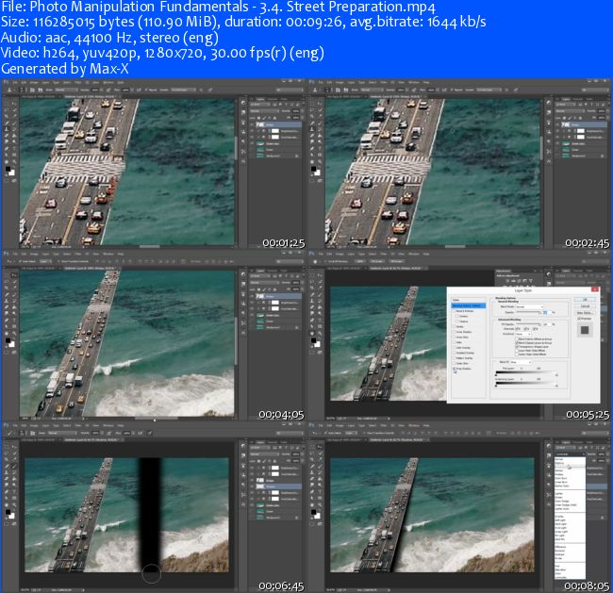The height and width of the screenshot is (593, 613).
Task: Select Pen tool in the 00:04:05 frame
Action: [x=7, y=320]
